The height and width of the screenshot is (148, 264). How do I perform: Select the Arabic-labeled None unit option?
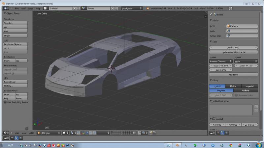pos(217,86)
